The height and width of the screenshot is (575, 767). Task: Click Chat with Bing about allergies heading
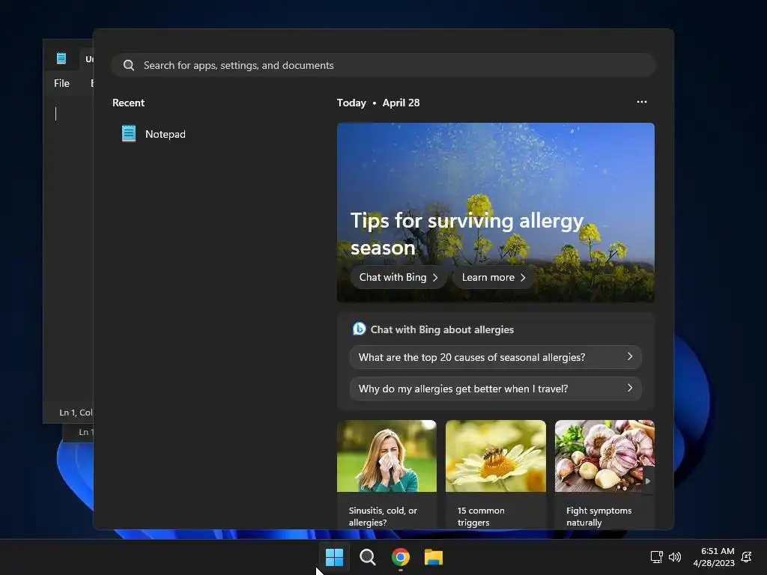tap(442, 329)
